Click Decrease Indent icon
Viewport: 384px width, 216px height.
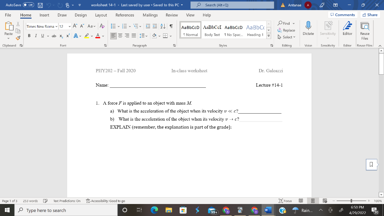click(148, 26)
